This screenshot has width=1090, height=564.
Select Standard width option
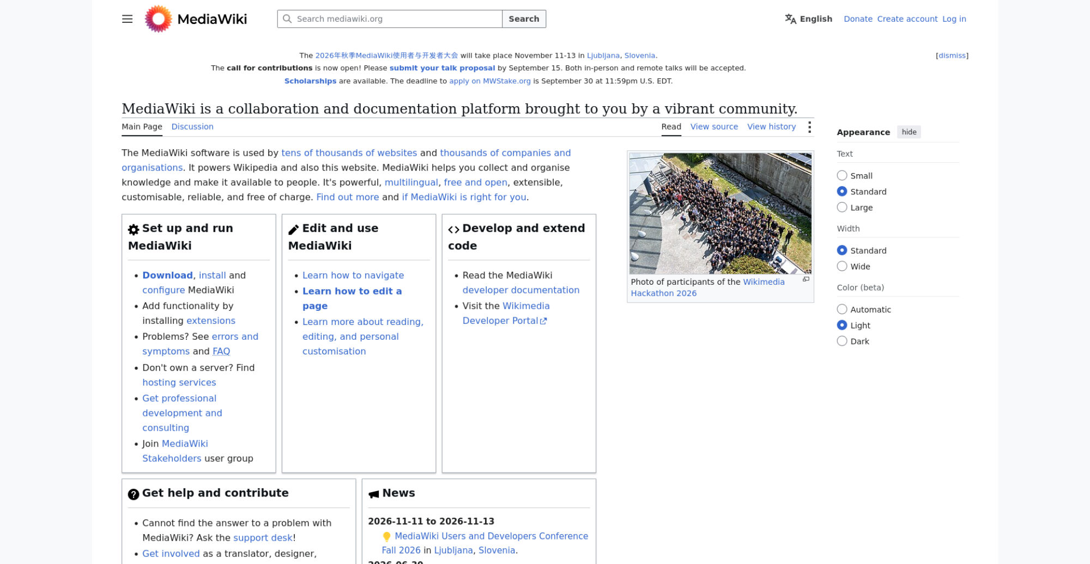pyautogui.click(x=842, y=250)
